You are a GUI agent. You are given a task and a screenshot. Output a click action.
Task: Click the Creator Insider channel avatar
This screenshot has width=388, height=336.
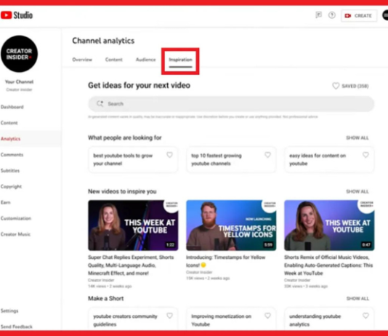(x=19, y=54)
